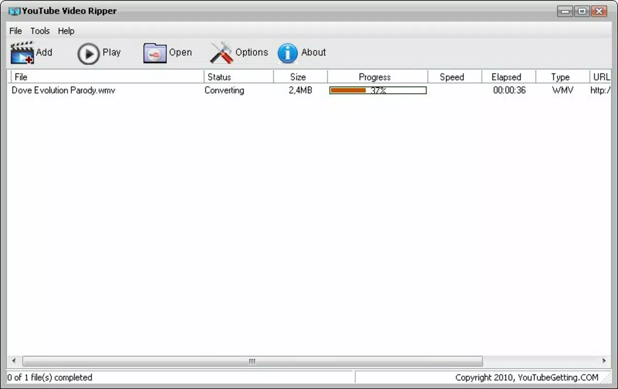The width and height of the screenshot is (618, 389).
Task: Sort by the Elapsed column header
Action: (509, 77)
